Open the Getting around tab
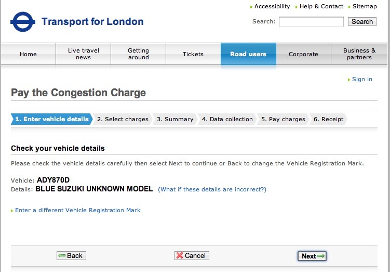 click(138, 54)
